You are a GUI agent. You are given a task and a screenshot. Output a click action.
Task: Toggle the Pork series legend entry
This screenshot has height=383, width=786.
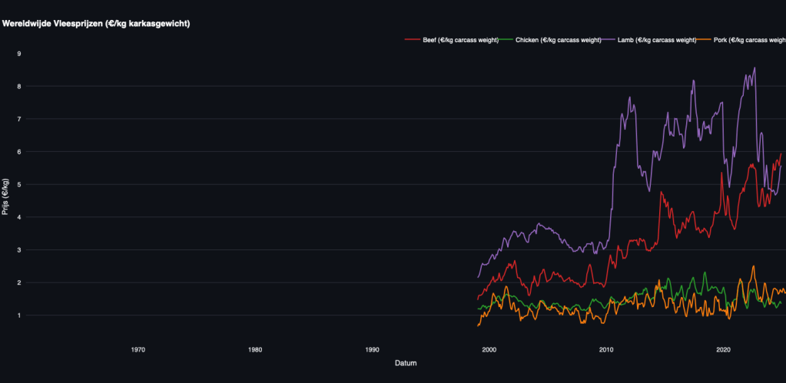[749, 39]
